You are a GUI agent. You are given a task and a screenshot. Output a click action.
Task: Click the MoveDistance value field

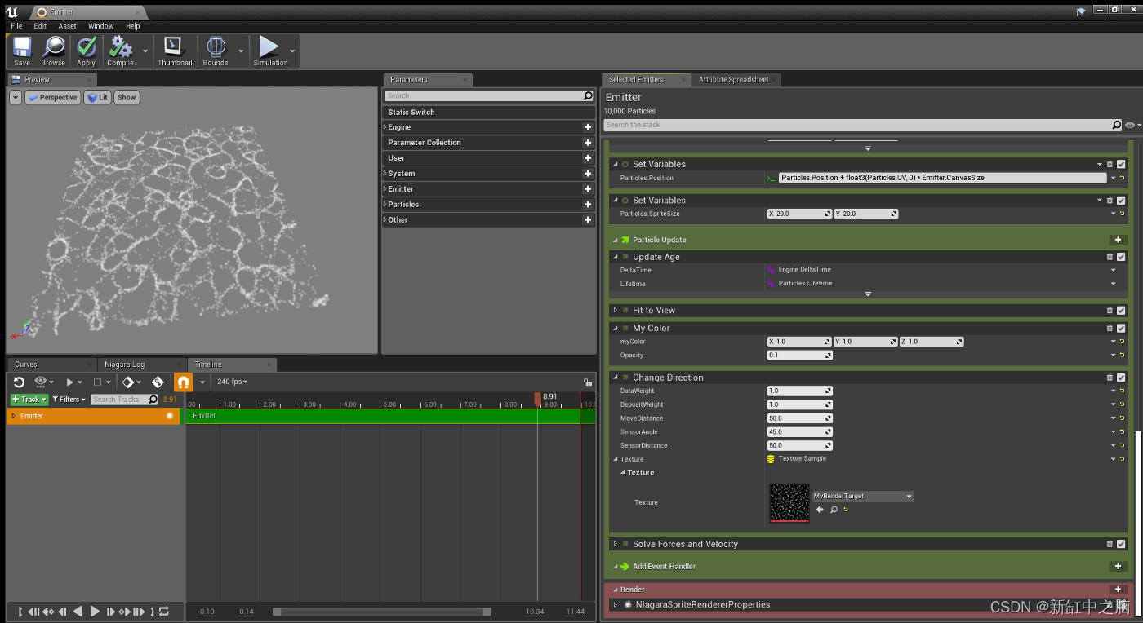click(x=800, y=418)
